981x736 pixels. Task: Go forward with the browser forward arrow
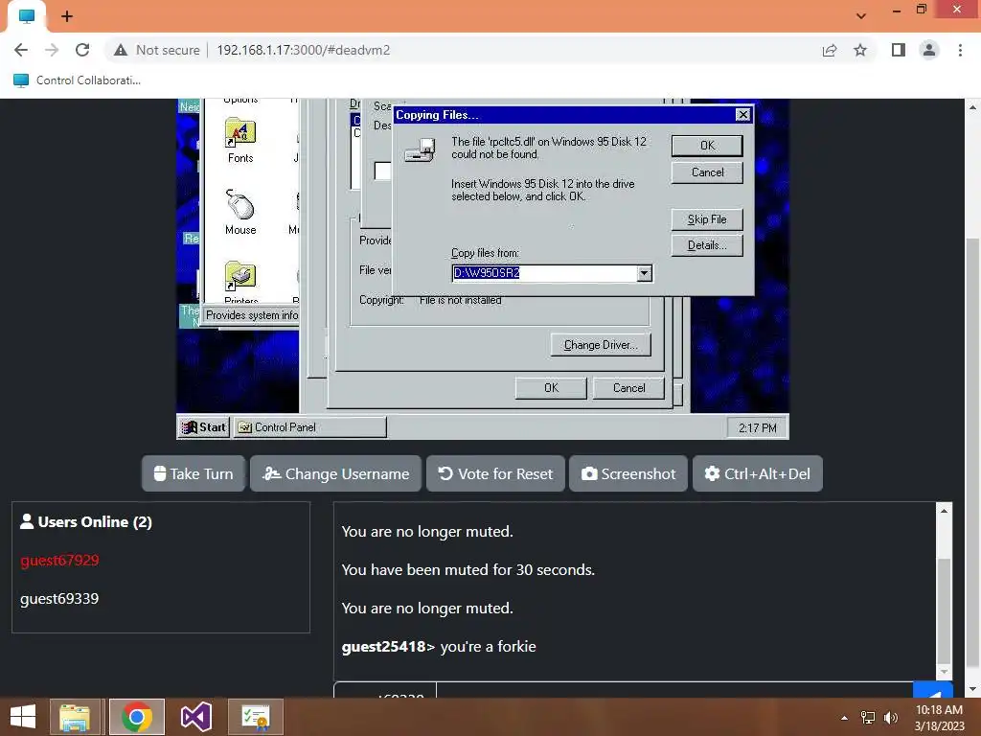click(52, 50)
